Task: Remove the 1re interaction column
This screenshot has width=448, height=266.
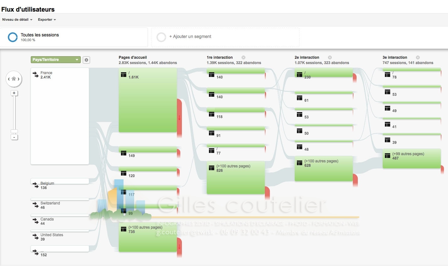Action: [x=243, y=57]
